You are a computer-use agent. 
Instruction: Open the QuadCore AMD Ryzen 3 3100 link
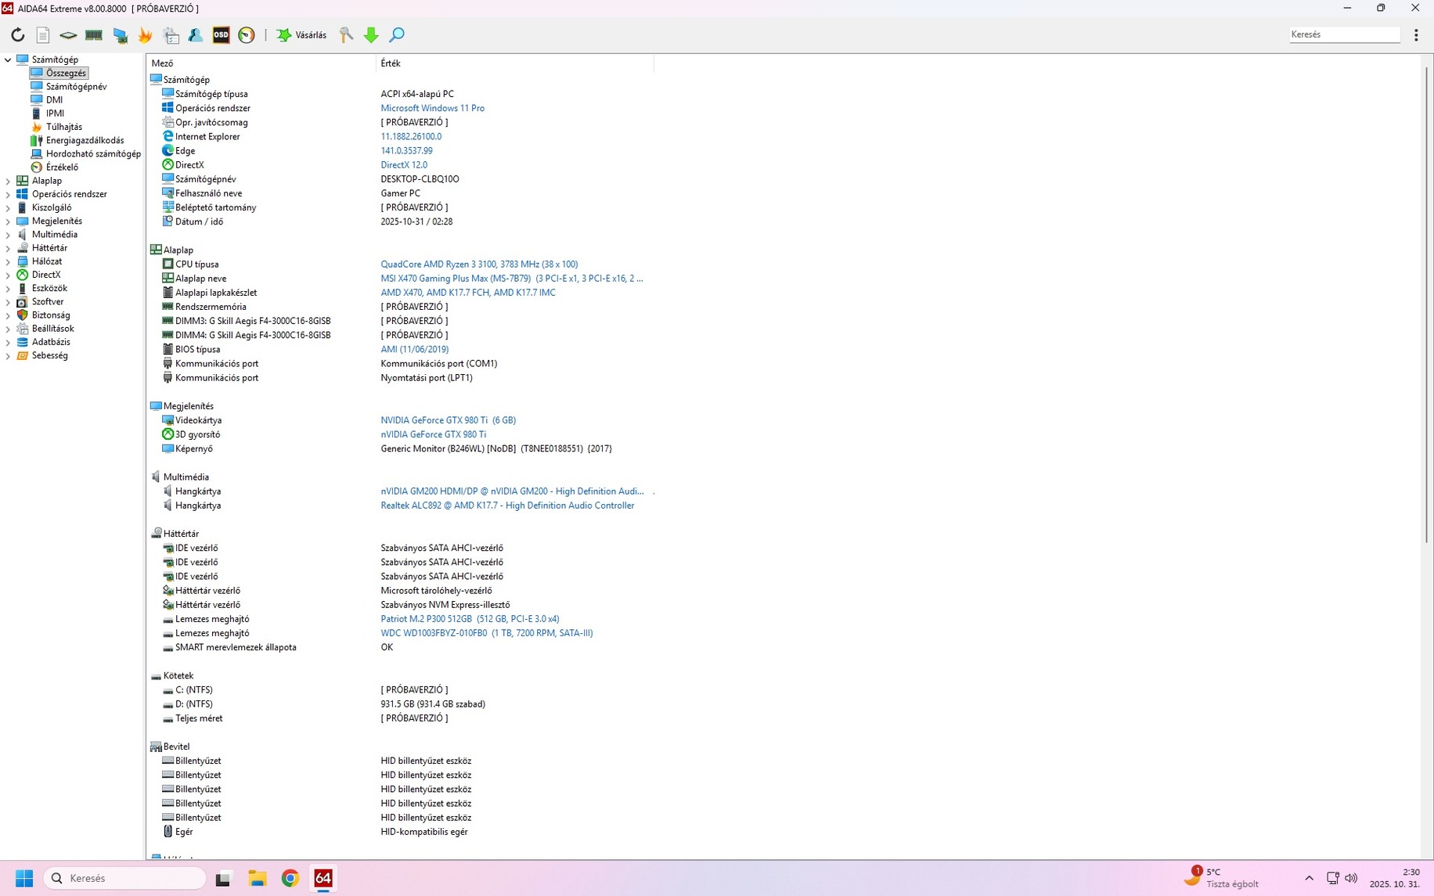479,264
